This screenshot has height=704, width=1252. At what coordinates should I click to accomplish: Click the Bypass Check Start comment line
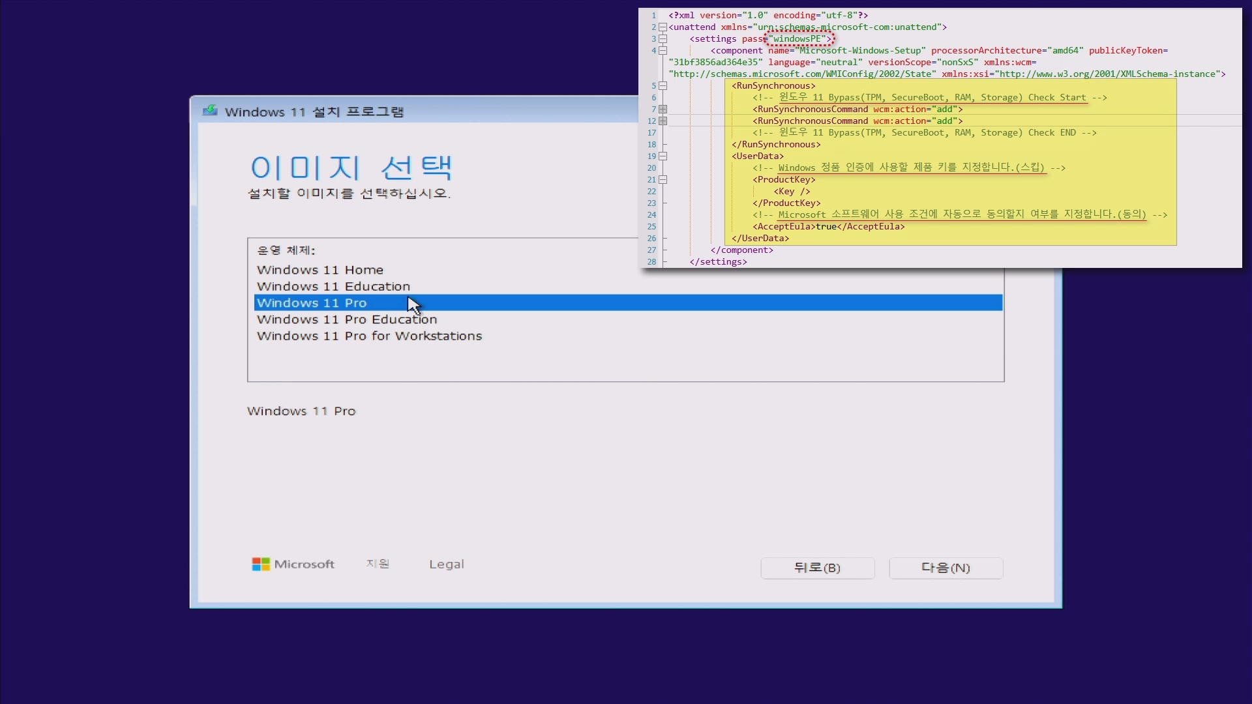930,98
